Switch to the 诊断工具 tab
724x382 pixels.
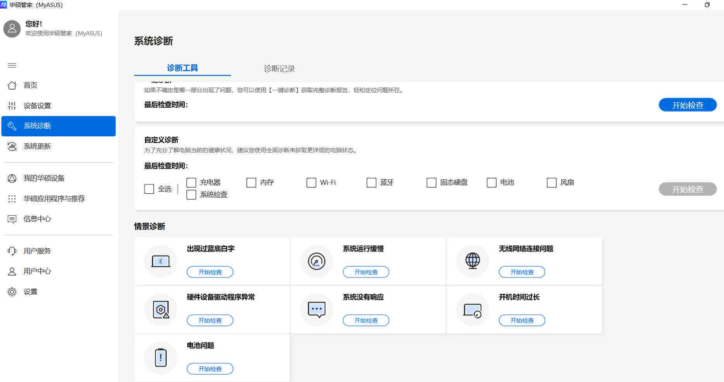click(x=182, y=68)
